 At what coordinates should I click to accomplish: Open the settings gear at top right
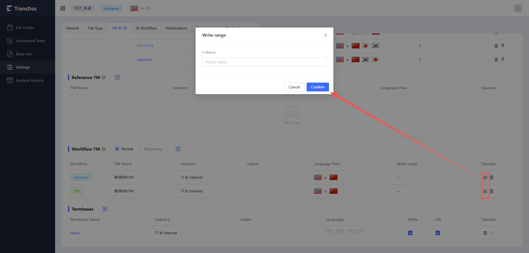click(518, 8)
